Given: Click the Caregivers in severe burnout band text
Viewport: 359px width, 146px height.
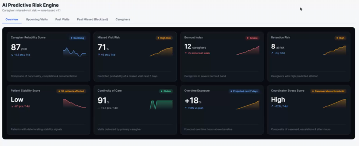Looking at the screenshot, I should point(205,76).
